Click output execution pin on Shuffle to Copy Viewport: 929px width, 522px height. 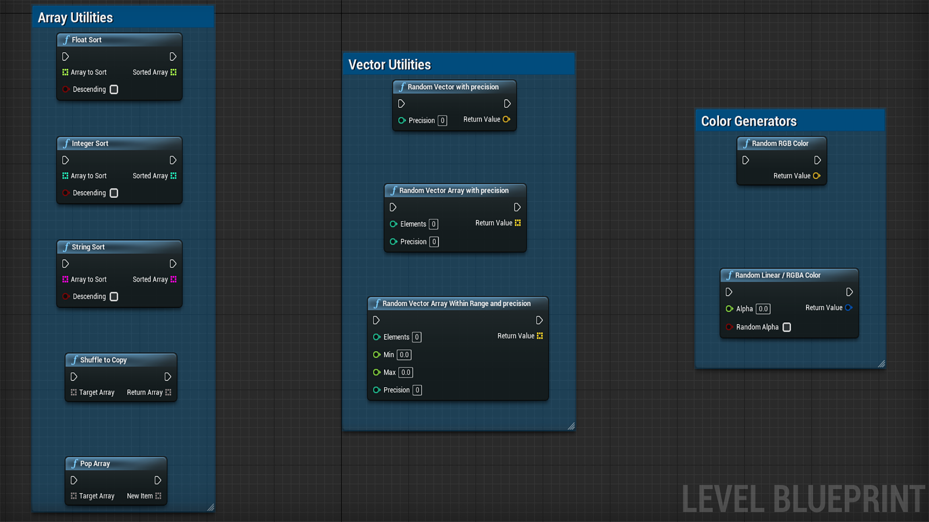(x=167, y=377)
